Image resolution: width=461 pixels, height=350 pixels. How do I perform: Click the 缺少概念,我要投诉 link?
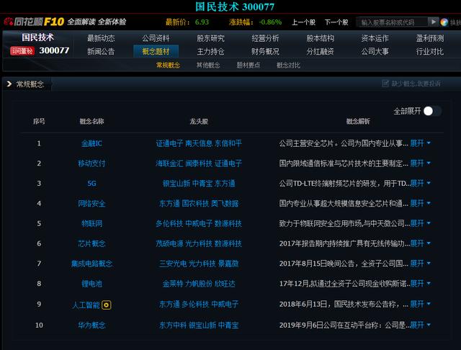point(416,84)
